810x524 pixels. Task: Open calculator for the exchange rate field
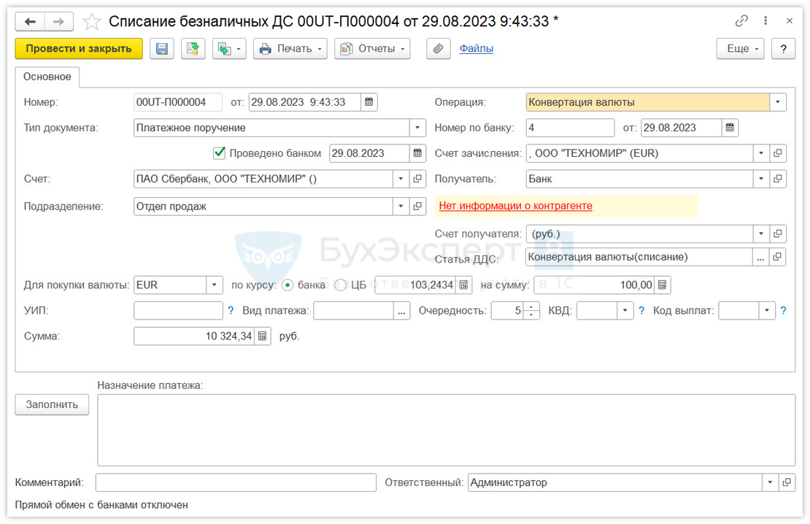click(x=463, y=285)
